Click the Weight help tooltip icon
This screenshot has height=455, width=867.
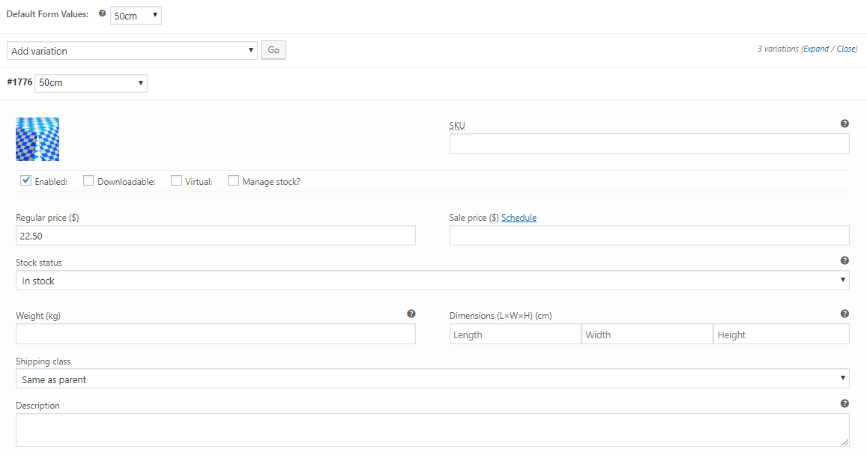[x=411, y=314]
